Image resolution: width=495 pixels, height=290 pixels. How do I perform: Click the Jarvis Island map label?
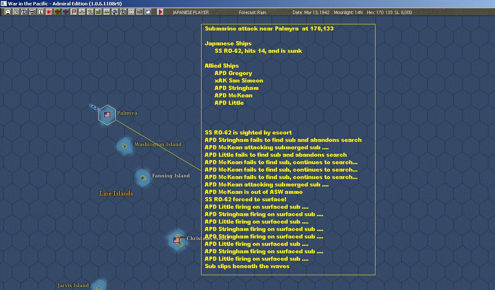point(73,285)
